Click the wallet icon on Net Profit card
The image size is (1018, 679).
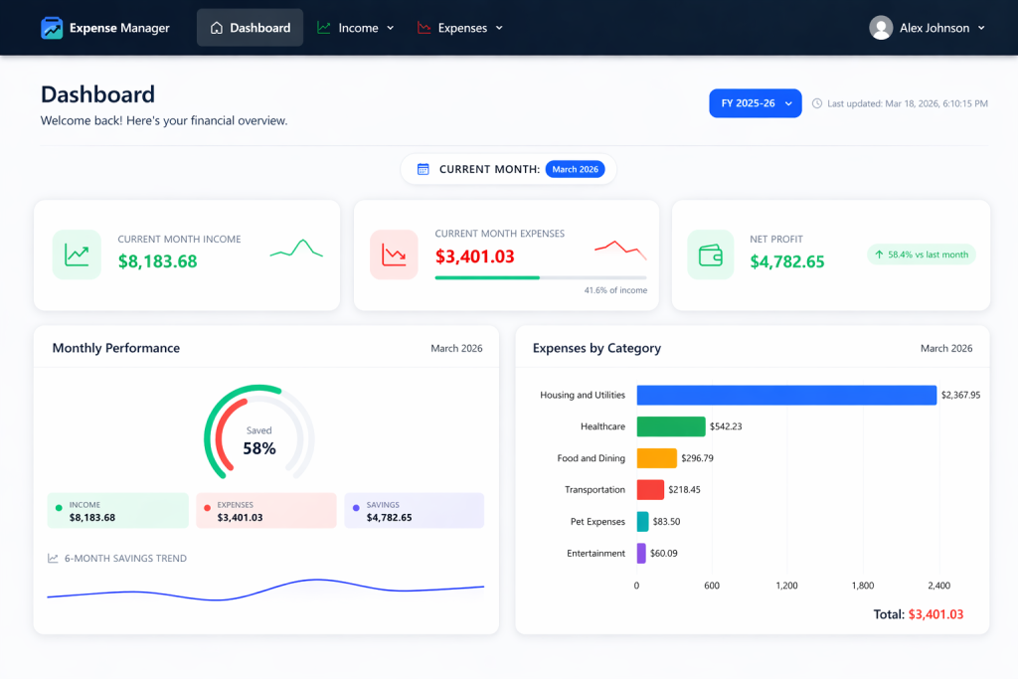[x=710, y=255]
